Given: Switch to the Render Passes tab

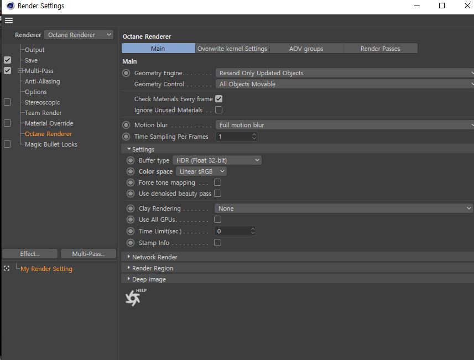Looking at the screenshot, I should click(x=381, y=48).
